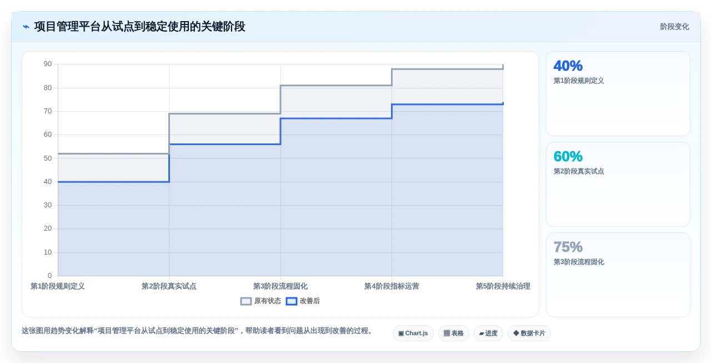The image size is (712, 363).
Task: Select the 表格 tag
Action: [453, 333]
